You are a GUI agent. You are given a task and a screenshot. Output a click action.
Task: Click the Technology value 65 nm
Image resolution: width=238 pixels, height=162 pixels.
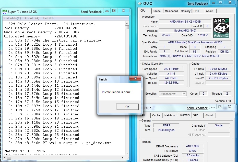166,35
